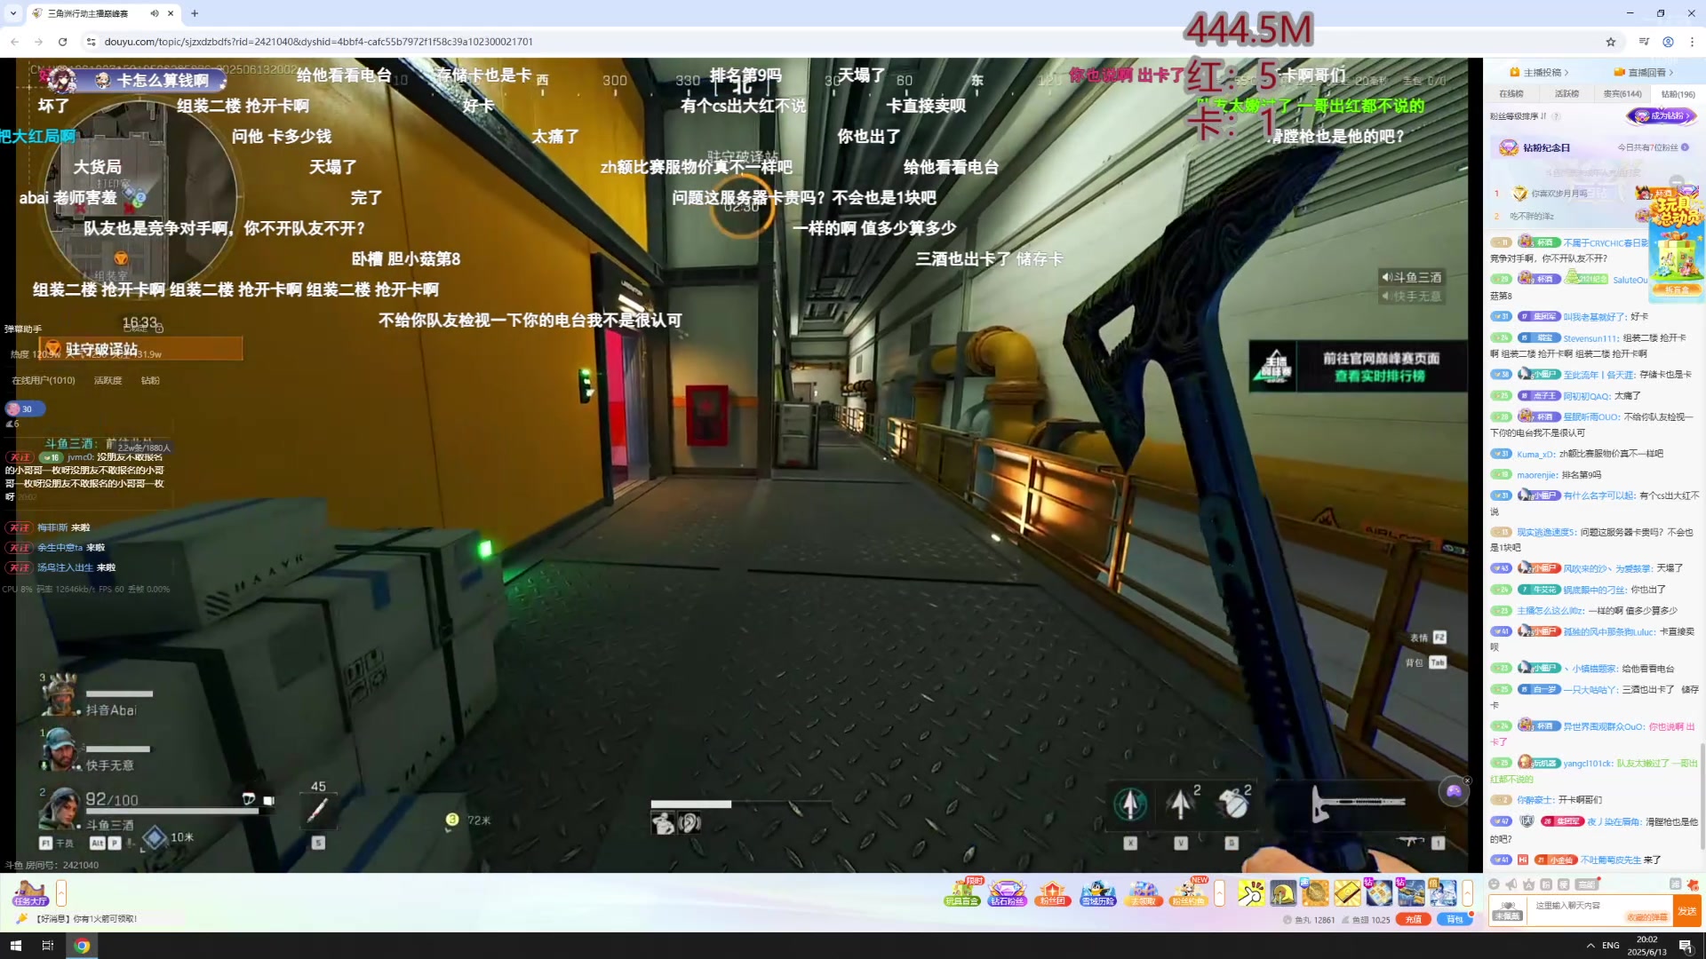Click the red hot-sticker icon right of chat toolbar

pyautogui.click(x=1694, y=884)
